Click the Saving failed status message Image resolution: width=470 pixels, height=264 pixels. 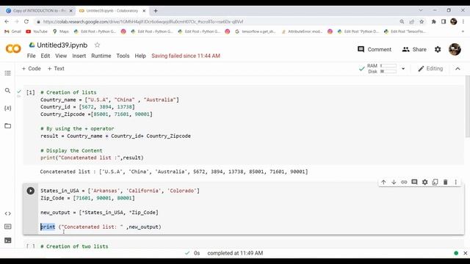point(186,56)
